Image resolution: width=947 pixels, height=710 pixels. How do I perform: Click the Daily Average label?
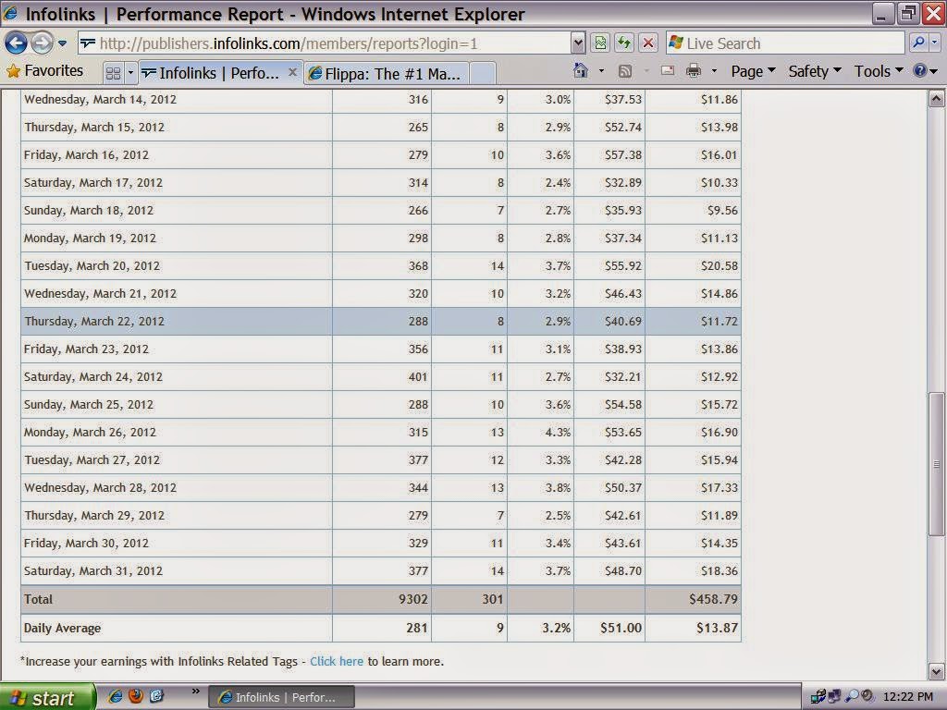62,629
